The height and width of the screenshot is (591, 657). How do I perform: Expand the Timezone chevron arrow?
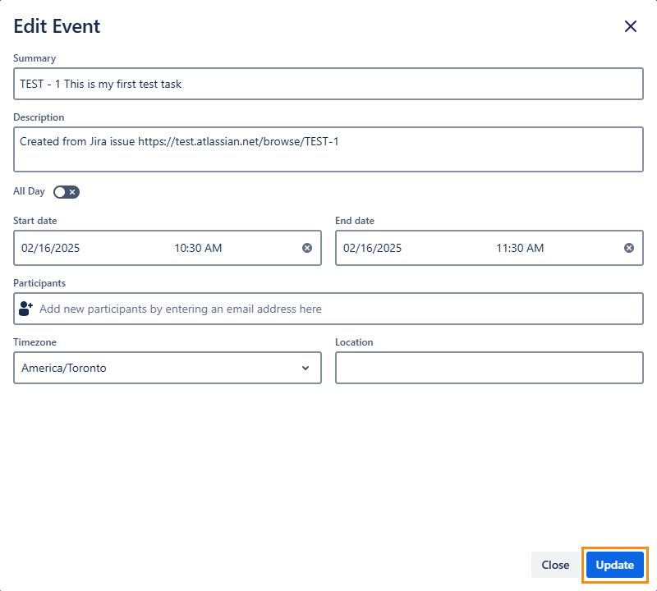[306, 368]
